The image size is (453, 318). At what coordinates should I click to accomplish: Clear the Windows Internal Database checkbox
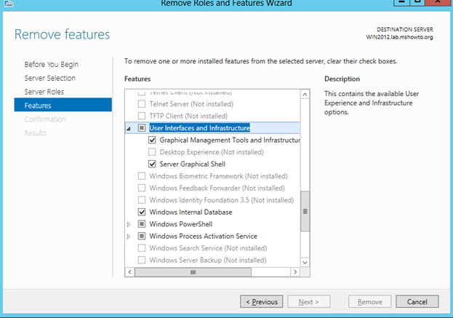point(143,212)
